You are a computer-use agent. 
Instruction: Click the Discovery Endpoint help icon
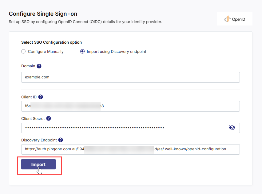[x=60, y=140]
